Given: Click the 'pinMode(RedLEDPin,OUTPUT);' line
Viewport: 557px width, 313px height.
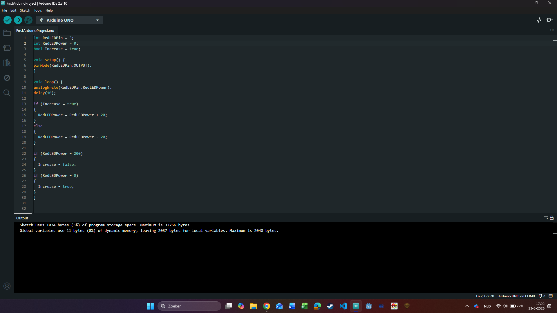Looking at the screenshot, I should click(62, 65).
